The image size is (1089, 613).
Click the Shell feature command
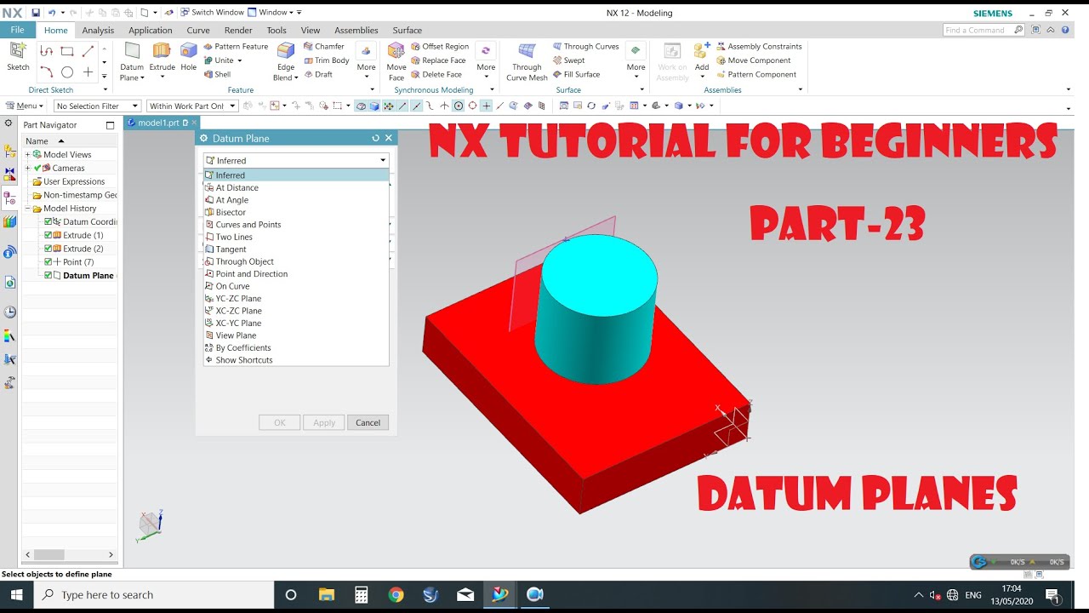pyautogui.click(x=217, y=74)
